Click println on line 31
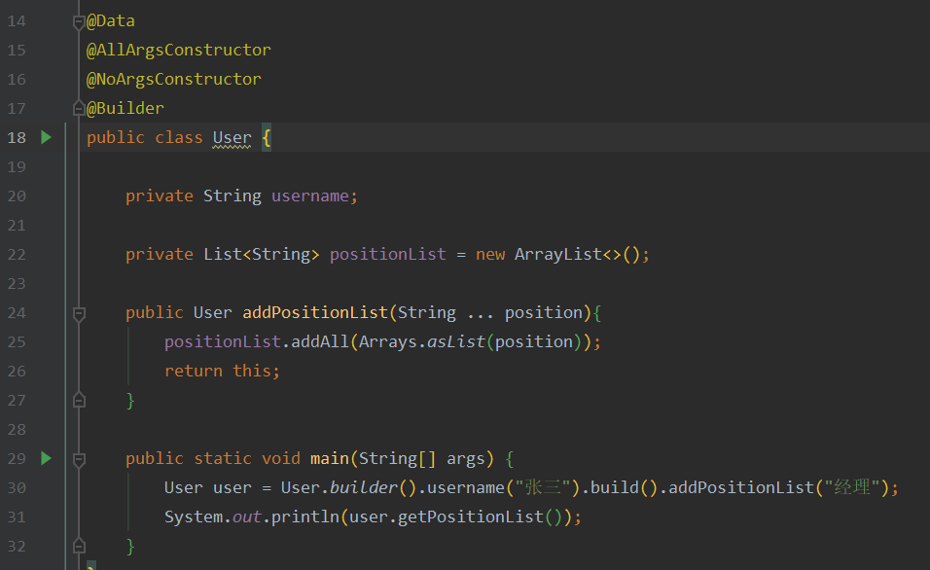This screenshot has height=570, width=930. pos(304,517)
